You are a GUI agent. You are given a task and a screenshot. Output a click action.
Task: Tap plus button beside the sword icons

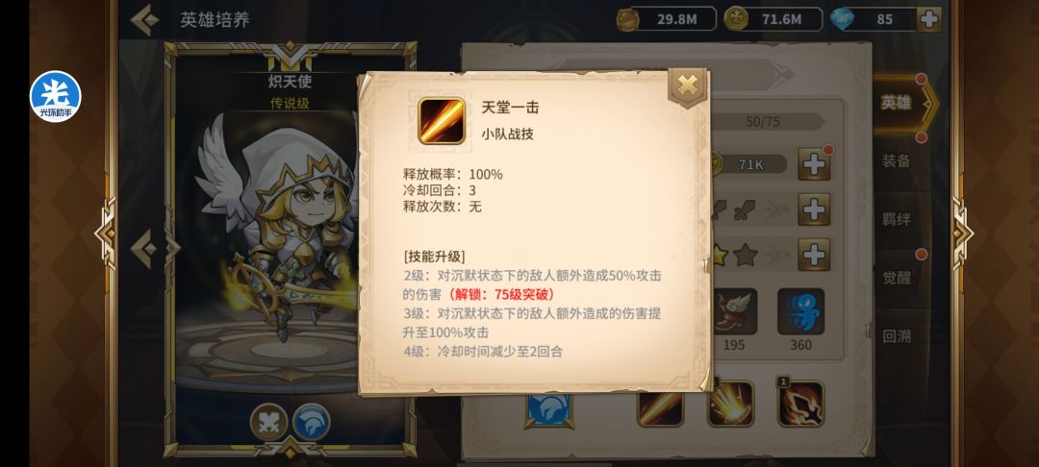(x=814, y=209)
